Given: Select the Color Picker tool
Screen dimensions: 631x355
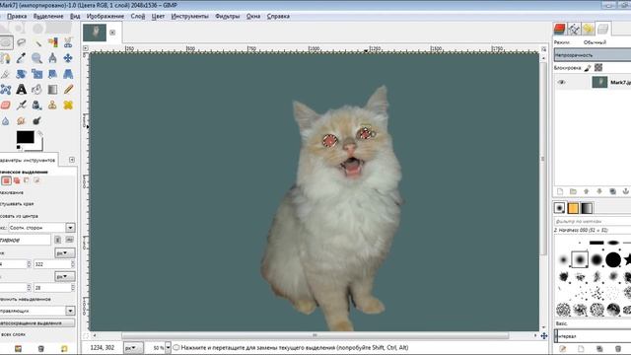Looking at the screenshot, I should tap(22, 58).
